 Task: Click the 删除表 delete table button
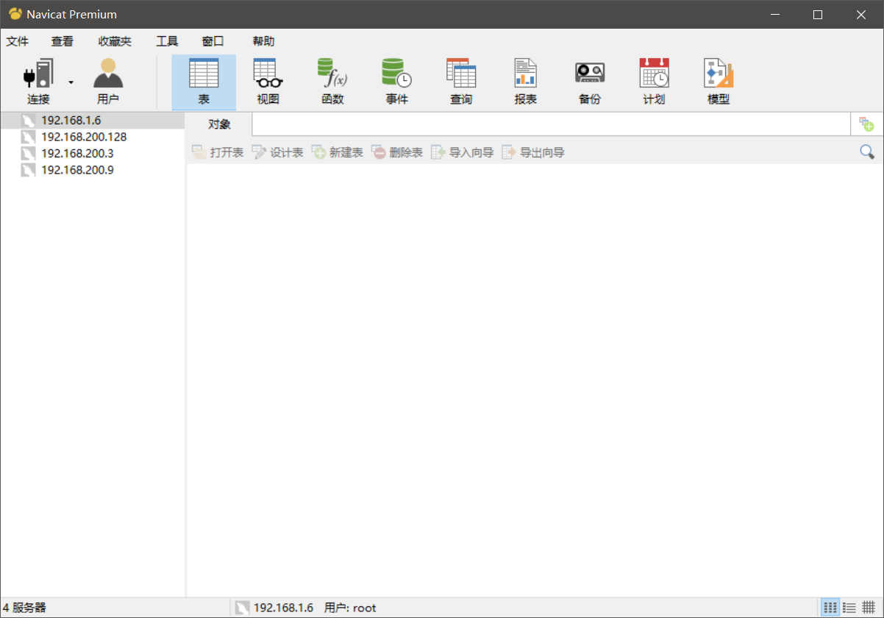click(x=397, y=152)
